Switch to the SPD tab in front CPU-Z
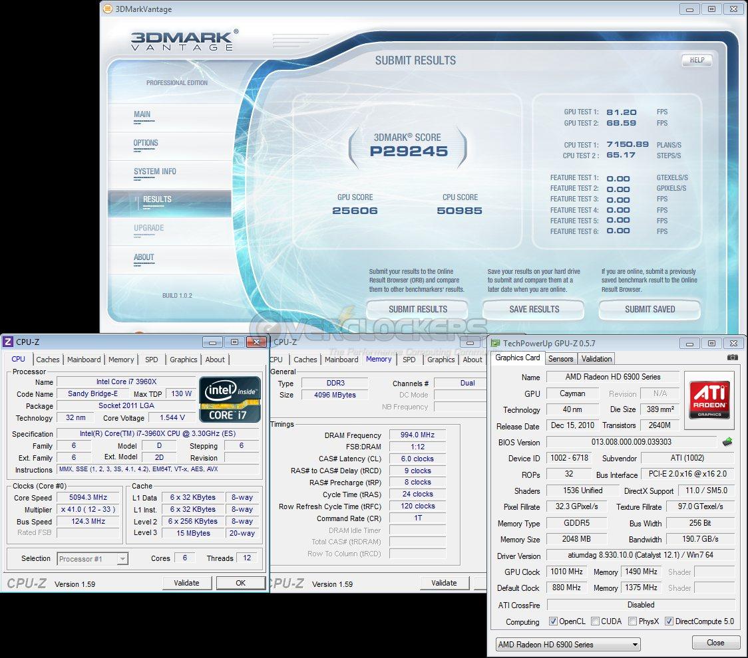Viewport: 748px width, 658px height. coord(152,360)
